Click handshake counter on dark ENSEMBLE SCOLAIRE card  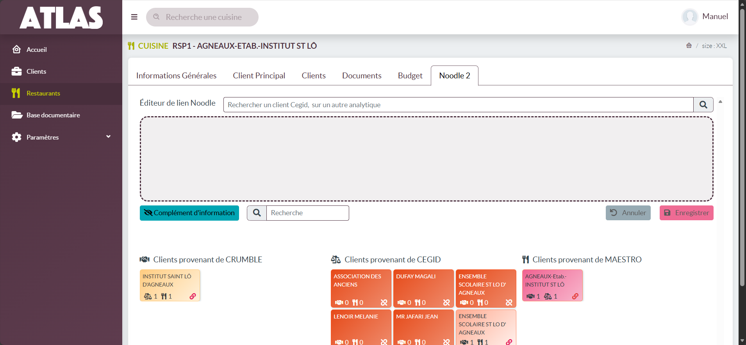[x=467, y=303]
